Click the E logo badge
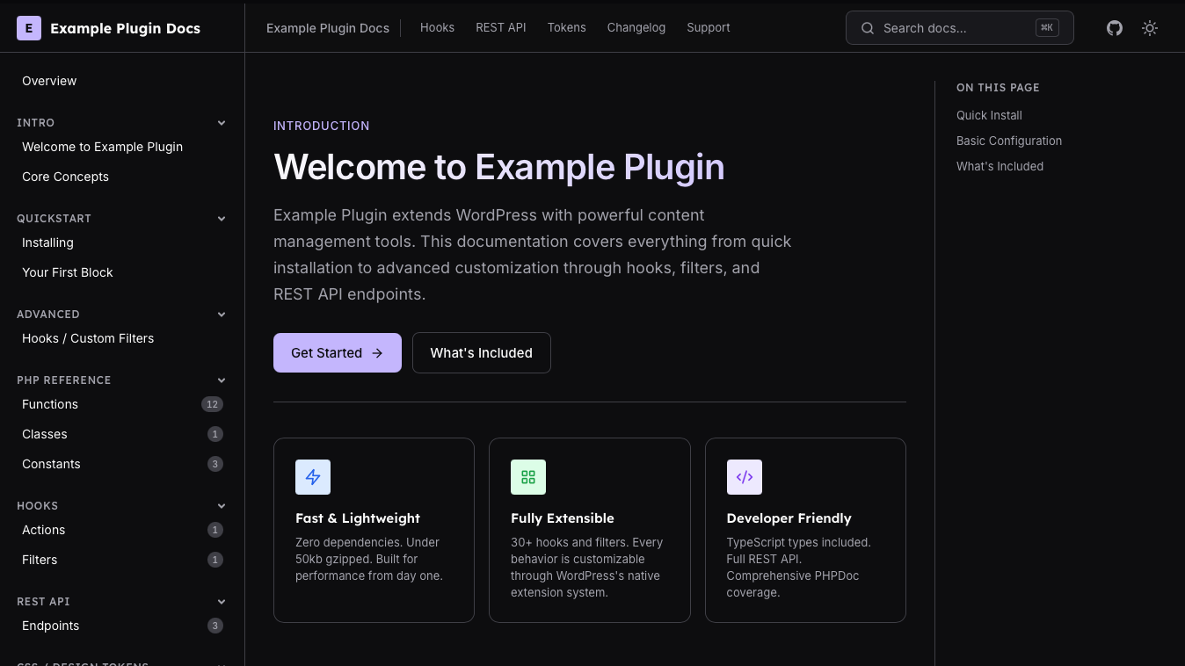 (29, 28)
